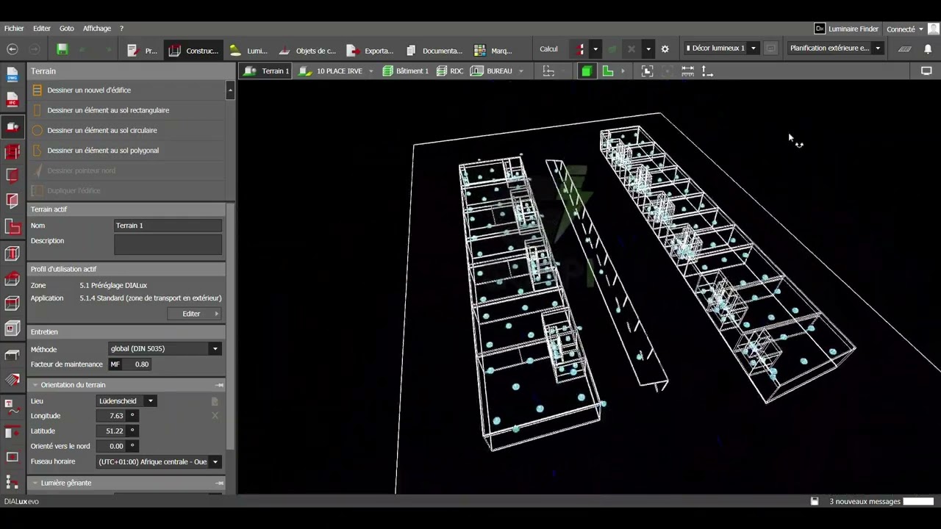Click the red calculation start icon
Viewport: 941px width, 529px height.
pos(580,49)
